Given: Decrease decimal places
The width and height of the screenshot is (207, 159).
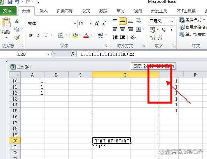Looking at the screenshot, I should 160,38.
